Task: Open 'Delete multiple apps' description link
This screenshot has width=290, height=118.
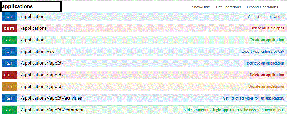Action: pos(267,28)
